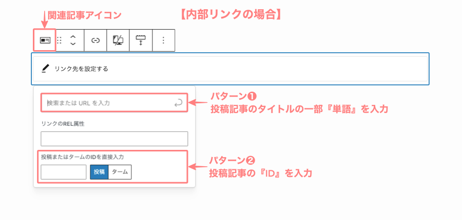Move block up with the up chevron
Image resolution: width=462 pixels, height=220 pixels.
73,36
